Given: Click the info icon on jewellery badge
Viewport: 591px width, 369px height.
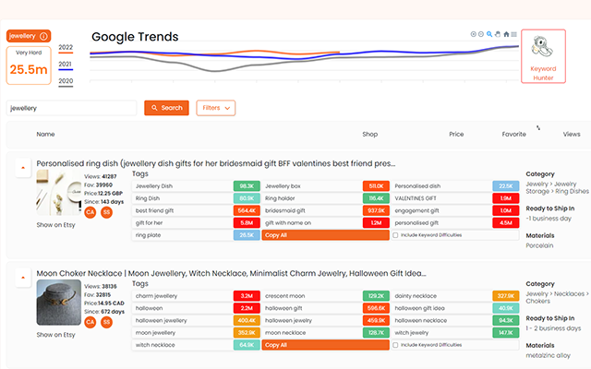Looking at the screenshot, I should point(43,36).
